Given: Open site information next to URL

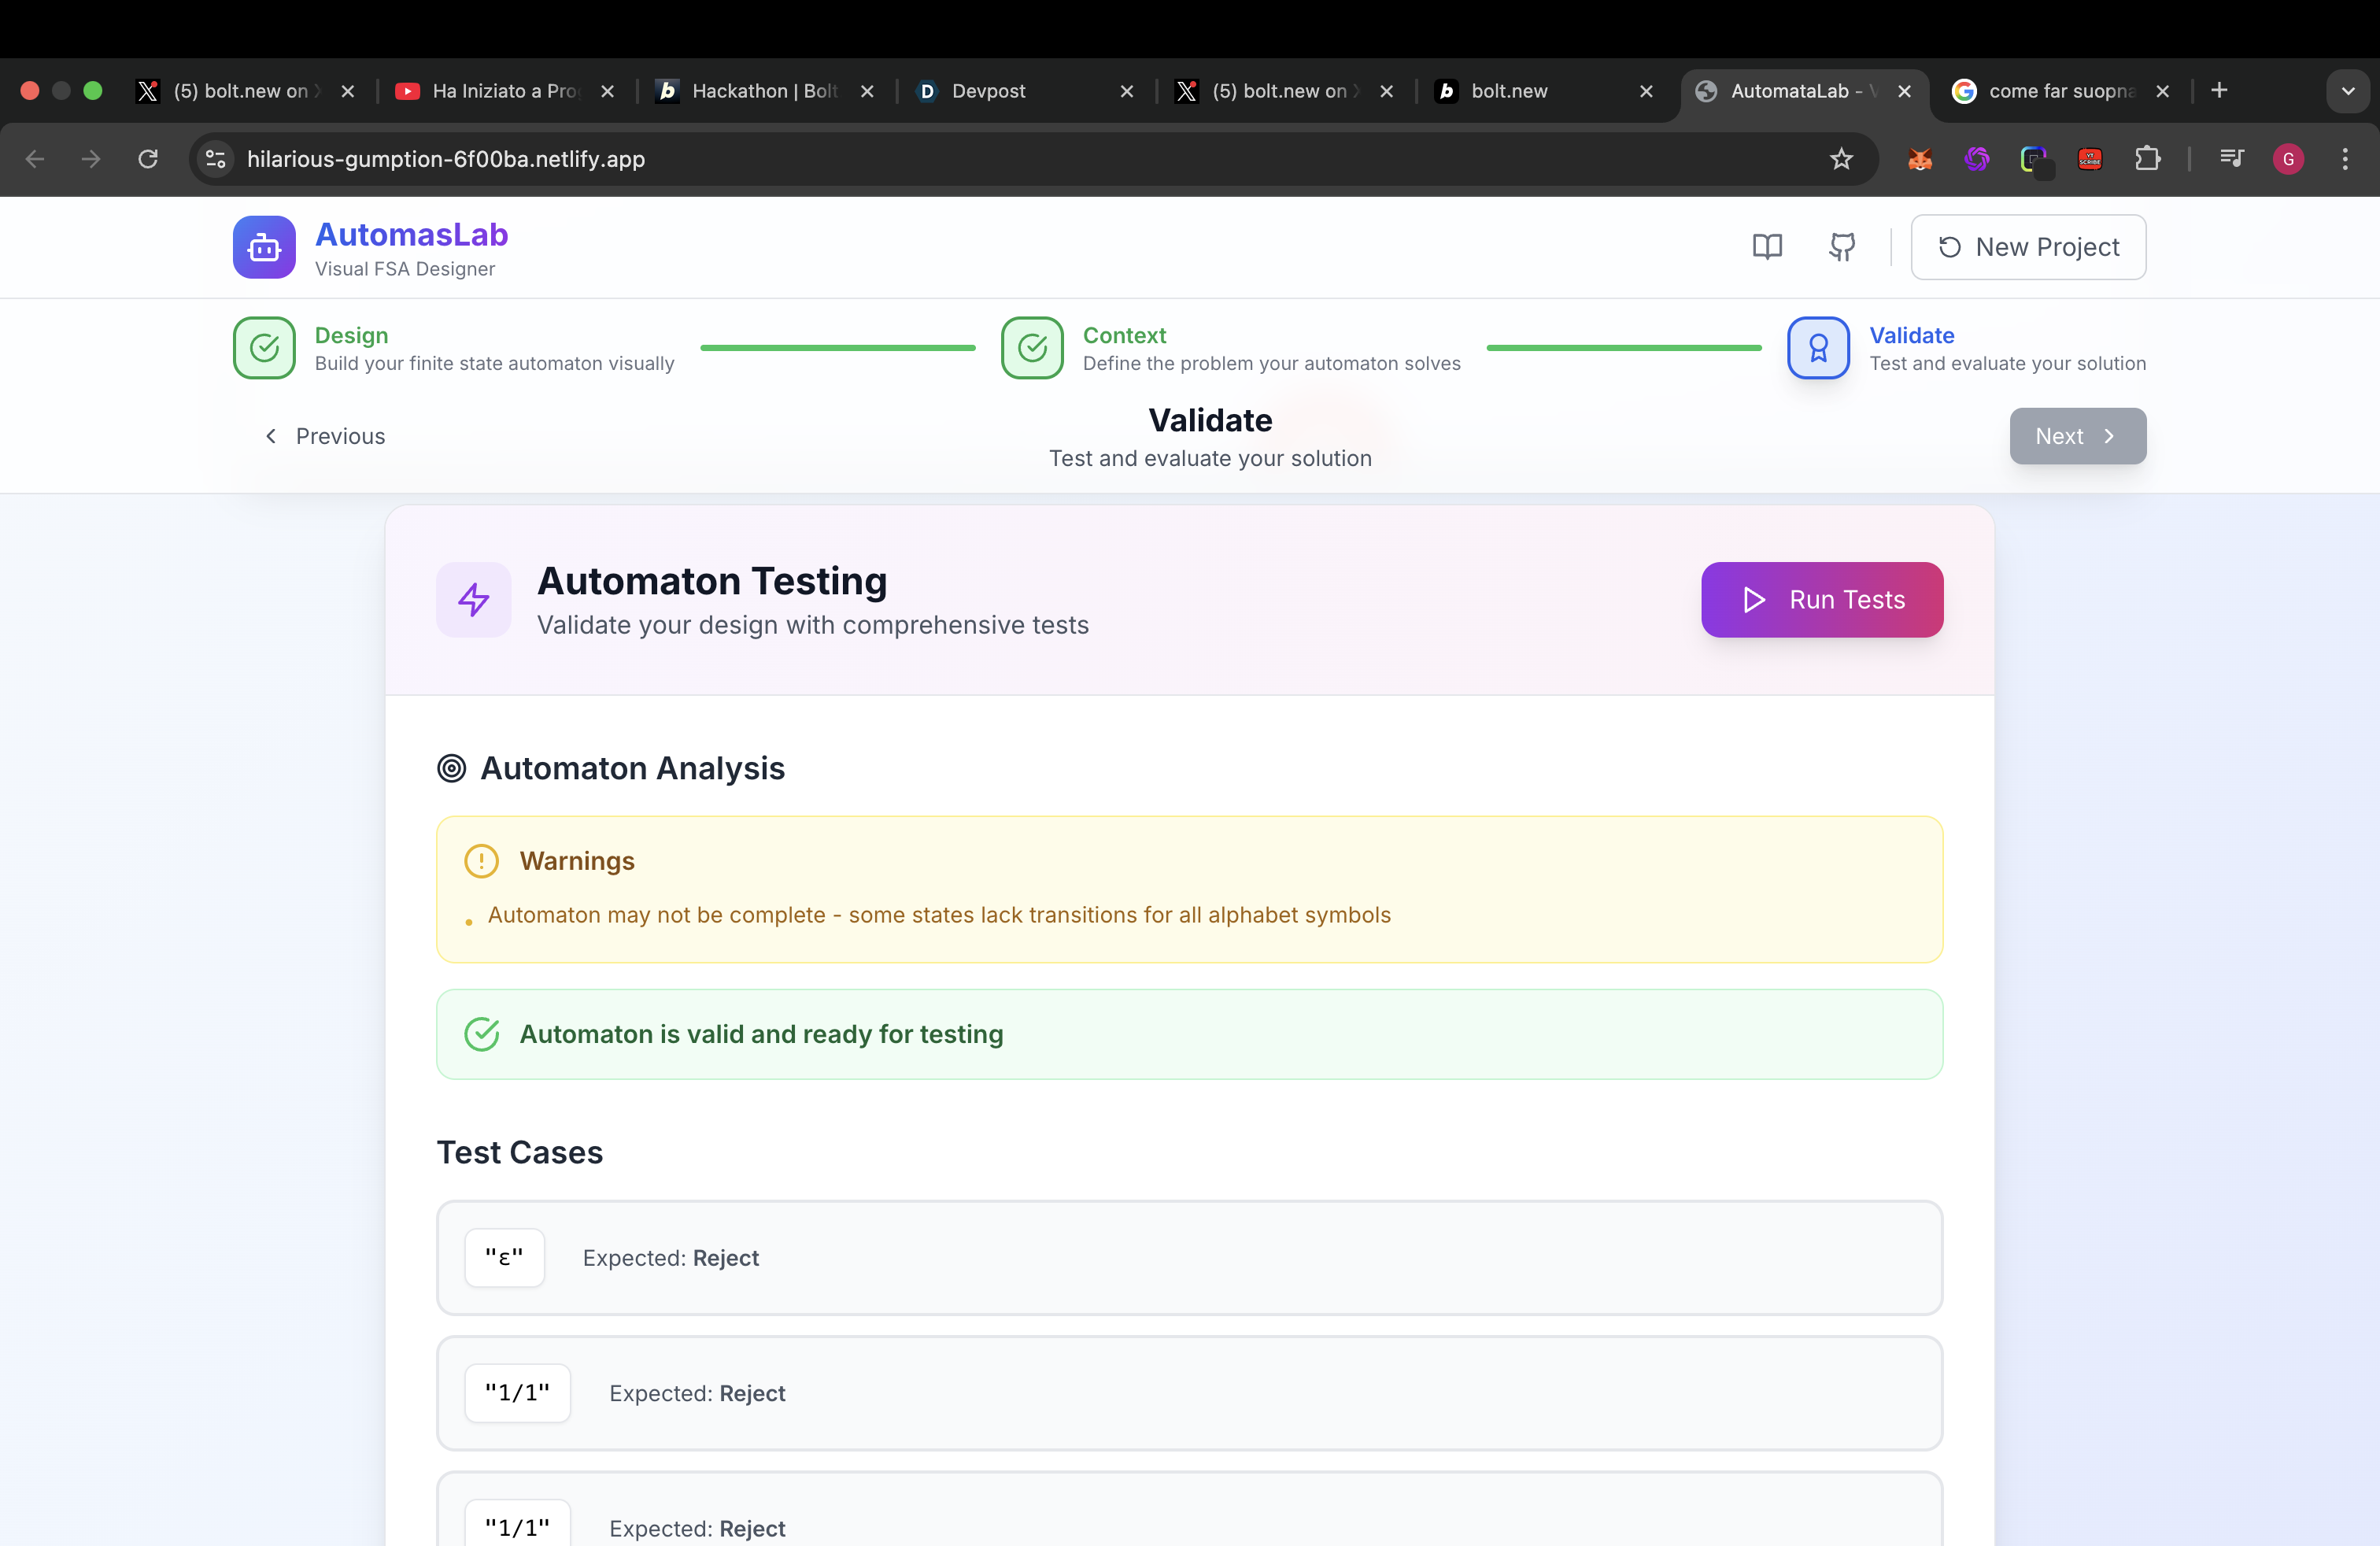Looking at the screenshot, I should [215, 159].
